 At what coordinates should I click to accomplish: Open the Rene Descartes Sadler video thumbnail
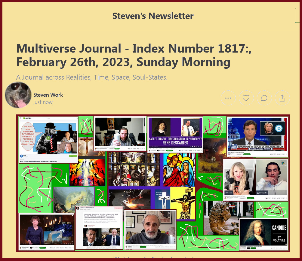point(175,135)
